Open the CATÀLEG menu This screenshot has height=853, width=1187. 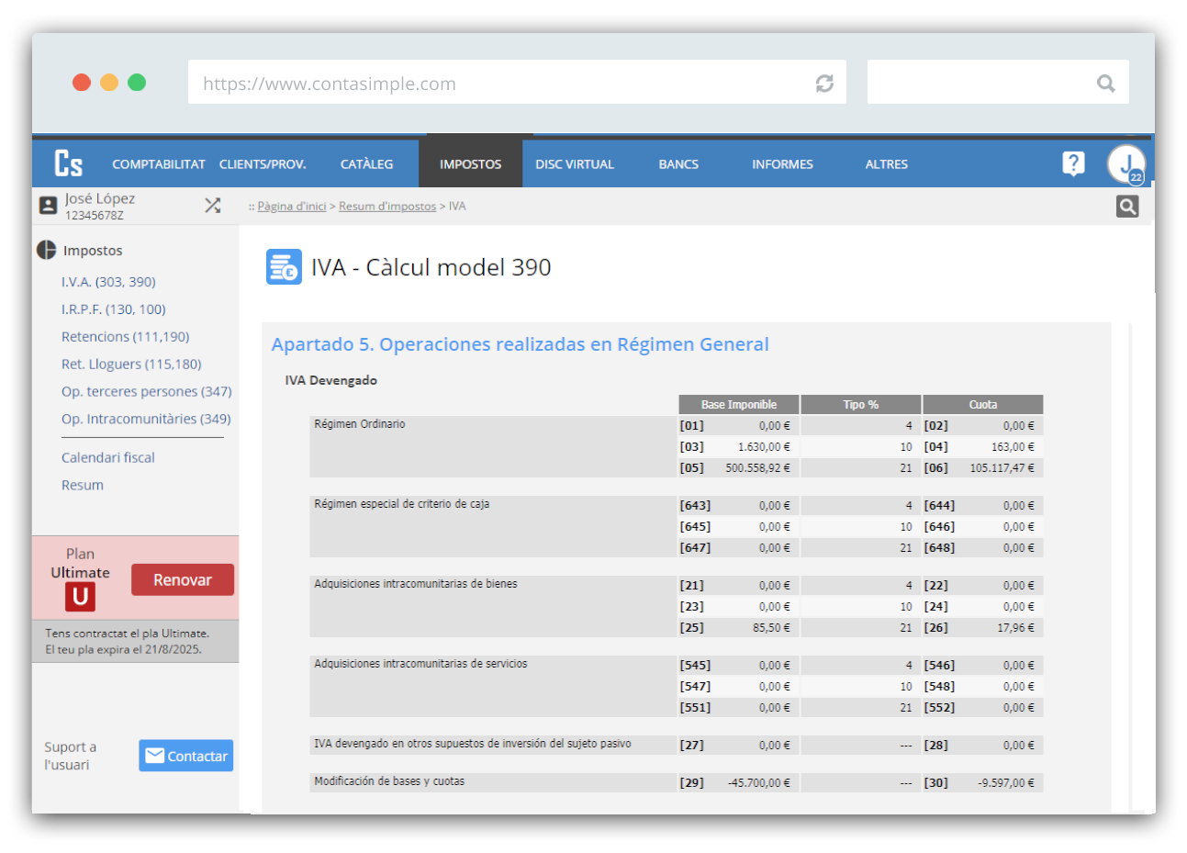click(366, 164)
